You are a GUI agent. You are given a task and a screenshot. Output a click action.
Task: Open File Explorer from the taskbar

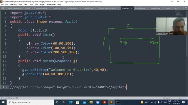[91, 102]
